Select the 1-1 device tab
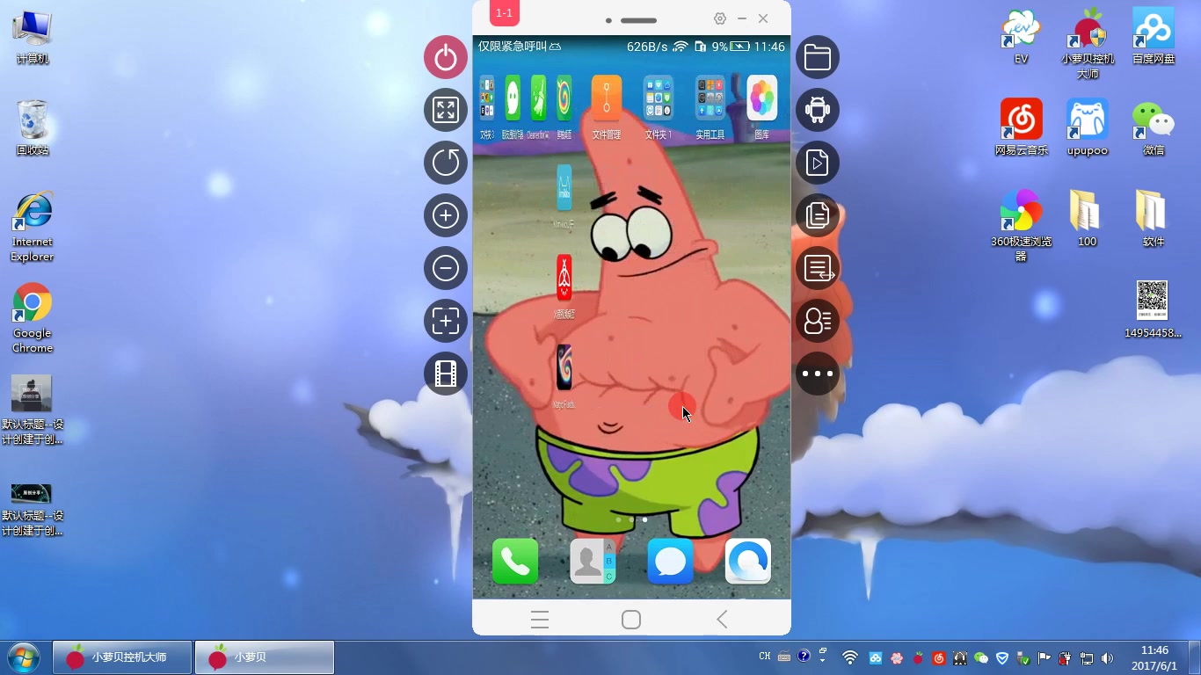Image resolution: width=1201 pixels, height=675 pixels. point(505,13)
